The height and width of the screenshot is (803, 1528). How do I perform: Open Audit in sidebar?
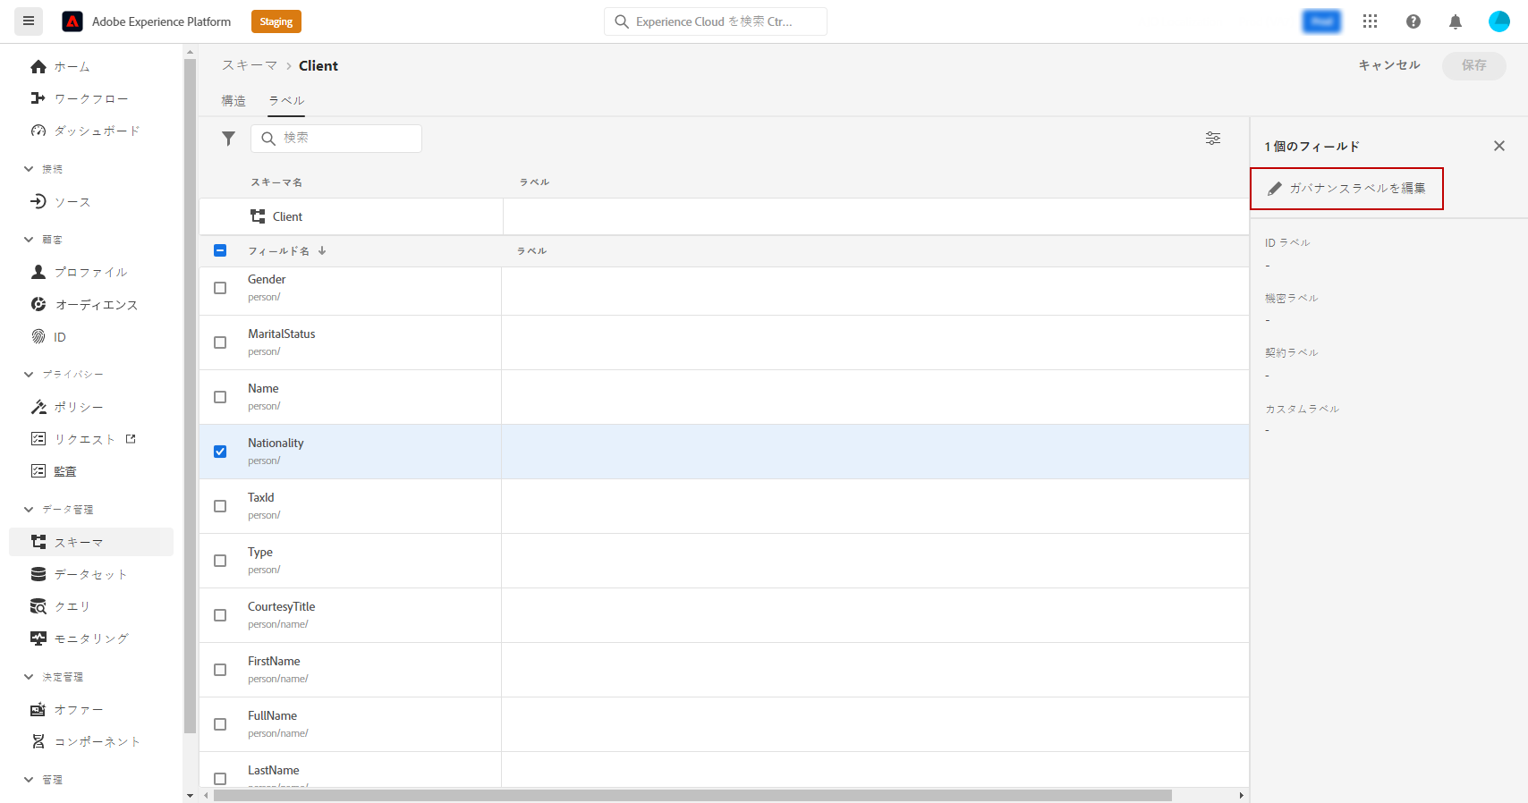[54, 471]
